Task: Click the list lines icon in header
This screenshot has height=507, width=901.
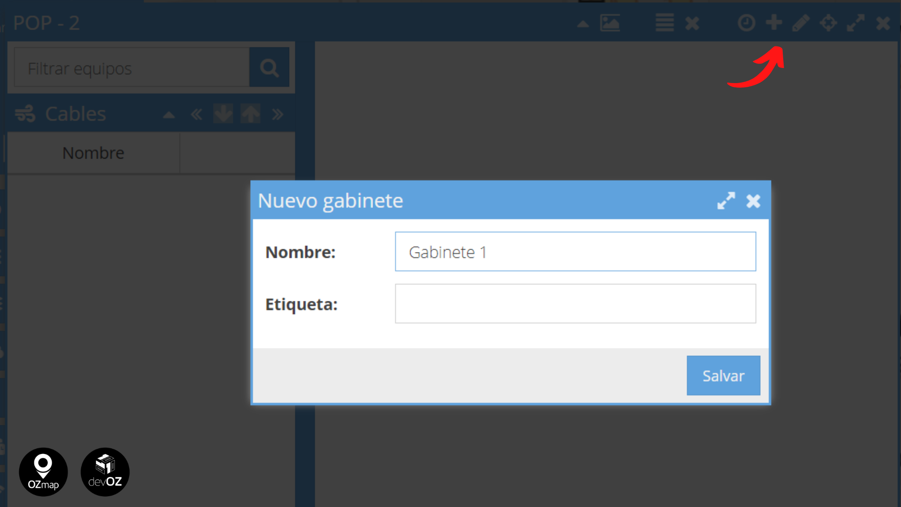Action: coord(664,23)
